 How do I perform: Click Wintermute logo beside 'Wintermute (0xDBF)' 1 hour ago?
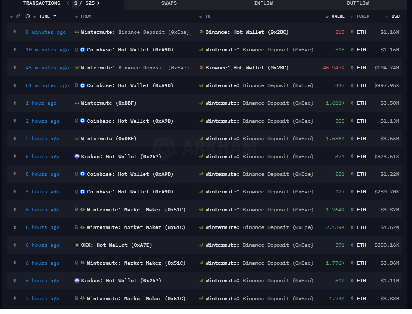77,103
